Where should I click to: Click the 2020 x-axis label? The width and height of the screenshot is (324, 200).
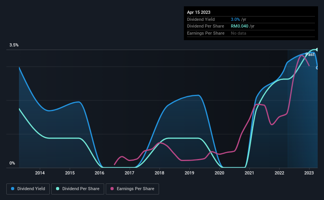click(219, 173)
